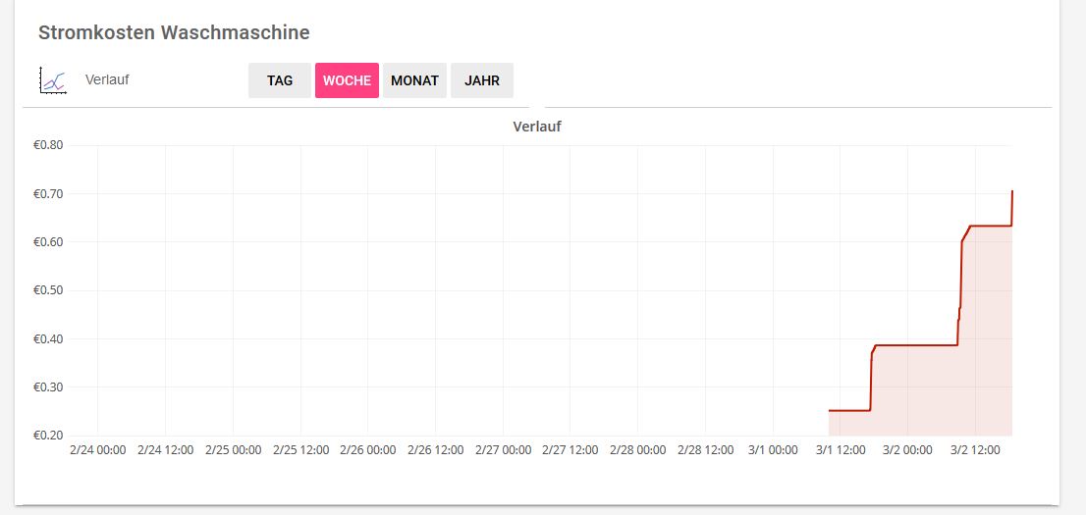Click the Verlauf chart title
This screenshot has height=515, width=1086.
[537, 127]
